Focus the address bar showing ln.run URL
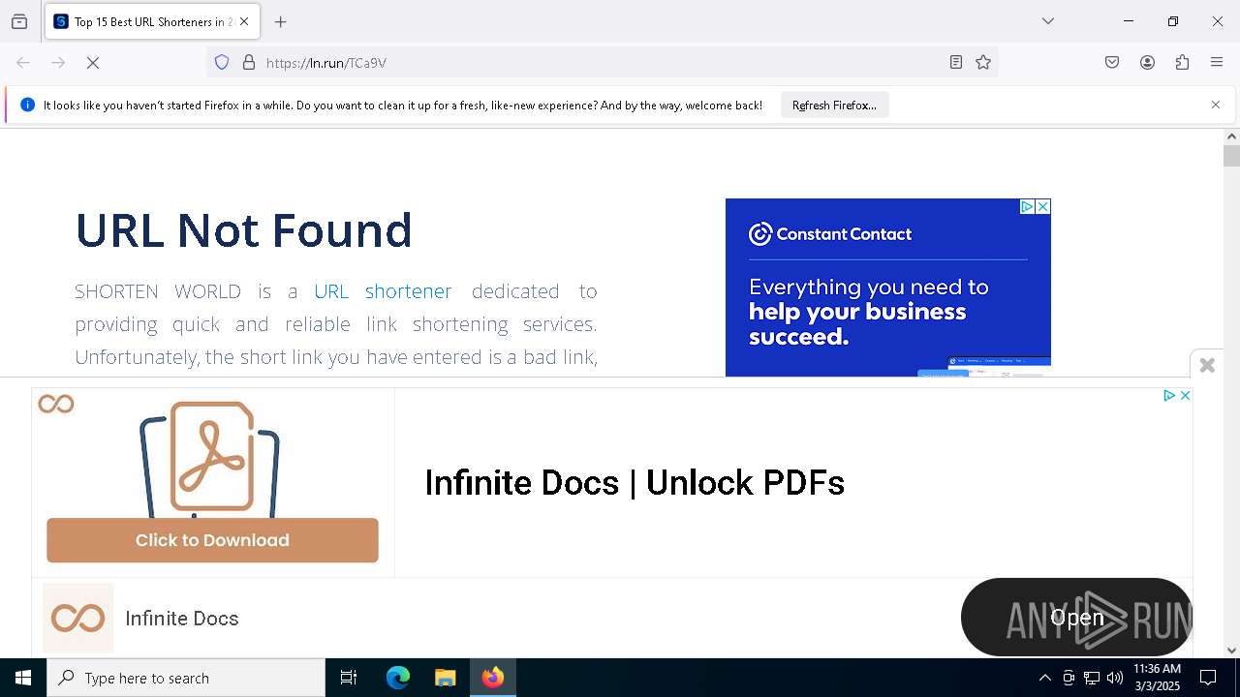Image resolution: width=1240 pixels, height=697 pixels. point(601,63)
